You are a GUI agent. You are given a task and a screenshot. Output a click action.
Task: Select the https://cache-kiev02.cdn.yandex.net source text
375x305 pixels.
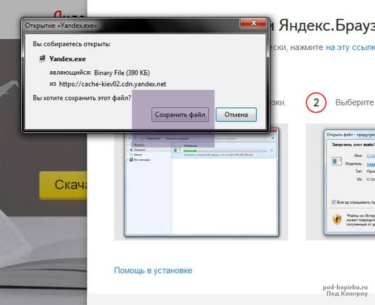112,84
